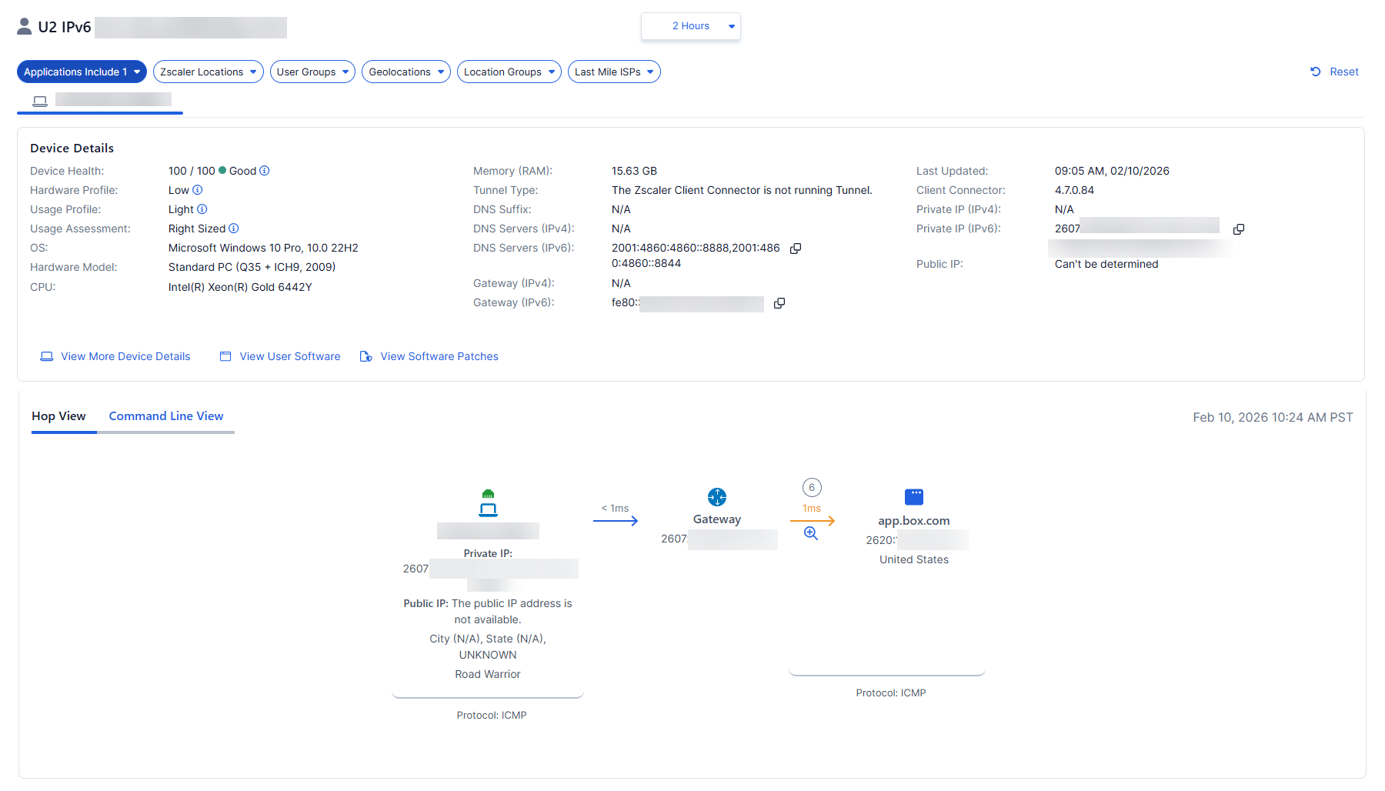Click the window icon by View User Software
This screenshot has width=1385, height=791.
225,356
